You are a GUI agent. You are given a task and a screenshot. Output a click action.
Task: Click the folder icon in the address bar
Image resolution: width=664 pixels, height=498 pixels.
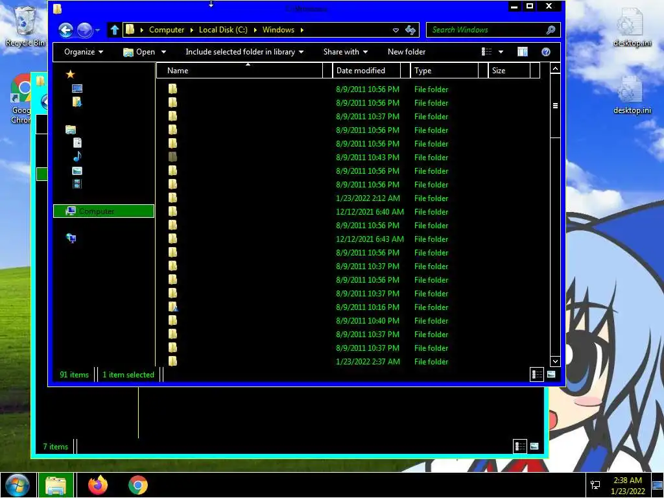click(130, 30)
